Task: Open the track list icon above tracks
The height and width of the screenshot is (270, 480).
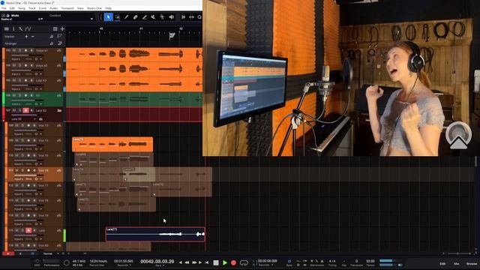Action: pos(7,28)
